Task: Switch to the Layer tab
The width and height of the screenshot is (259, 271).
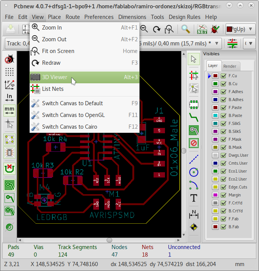Action: tap(213, 66)
